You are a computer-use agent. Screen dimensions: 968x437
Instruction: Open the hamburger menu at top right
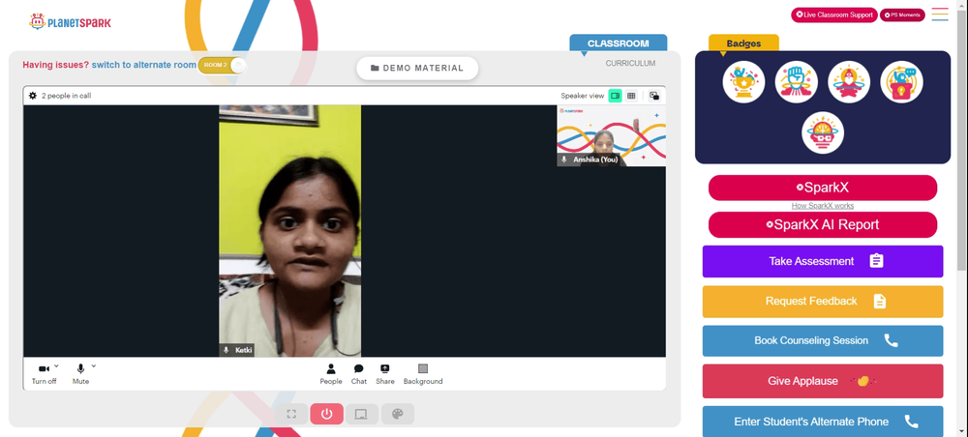940,15
